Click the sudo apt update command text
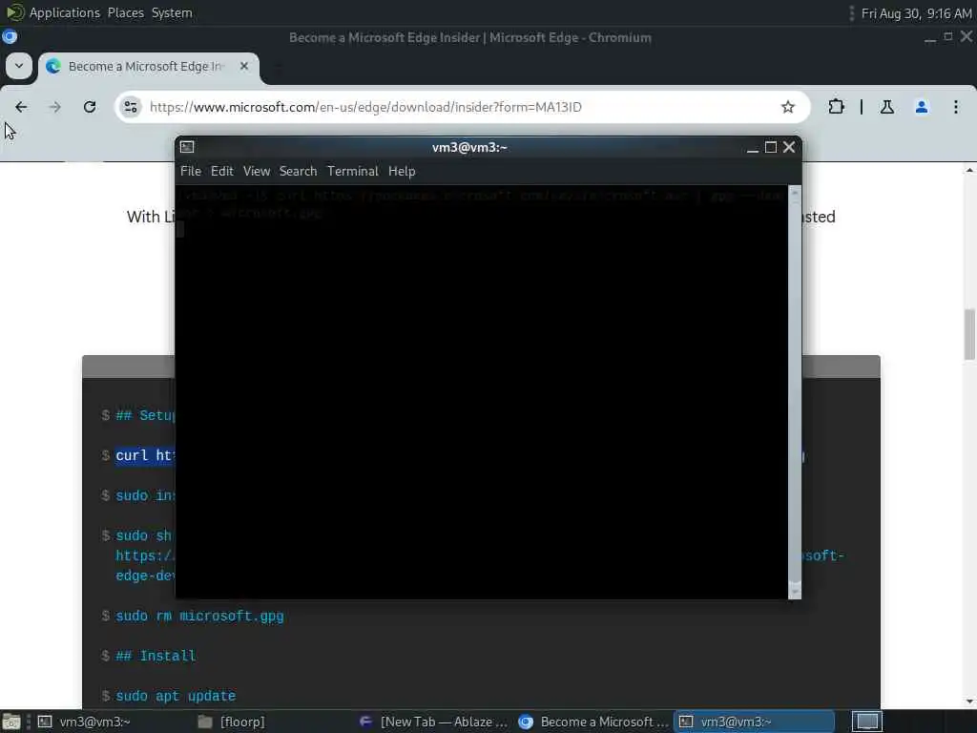 pos(176,696)
